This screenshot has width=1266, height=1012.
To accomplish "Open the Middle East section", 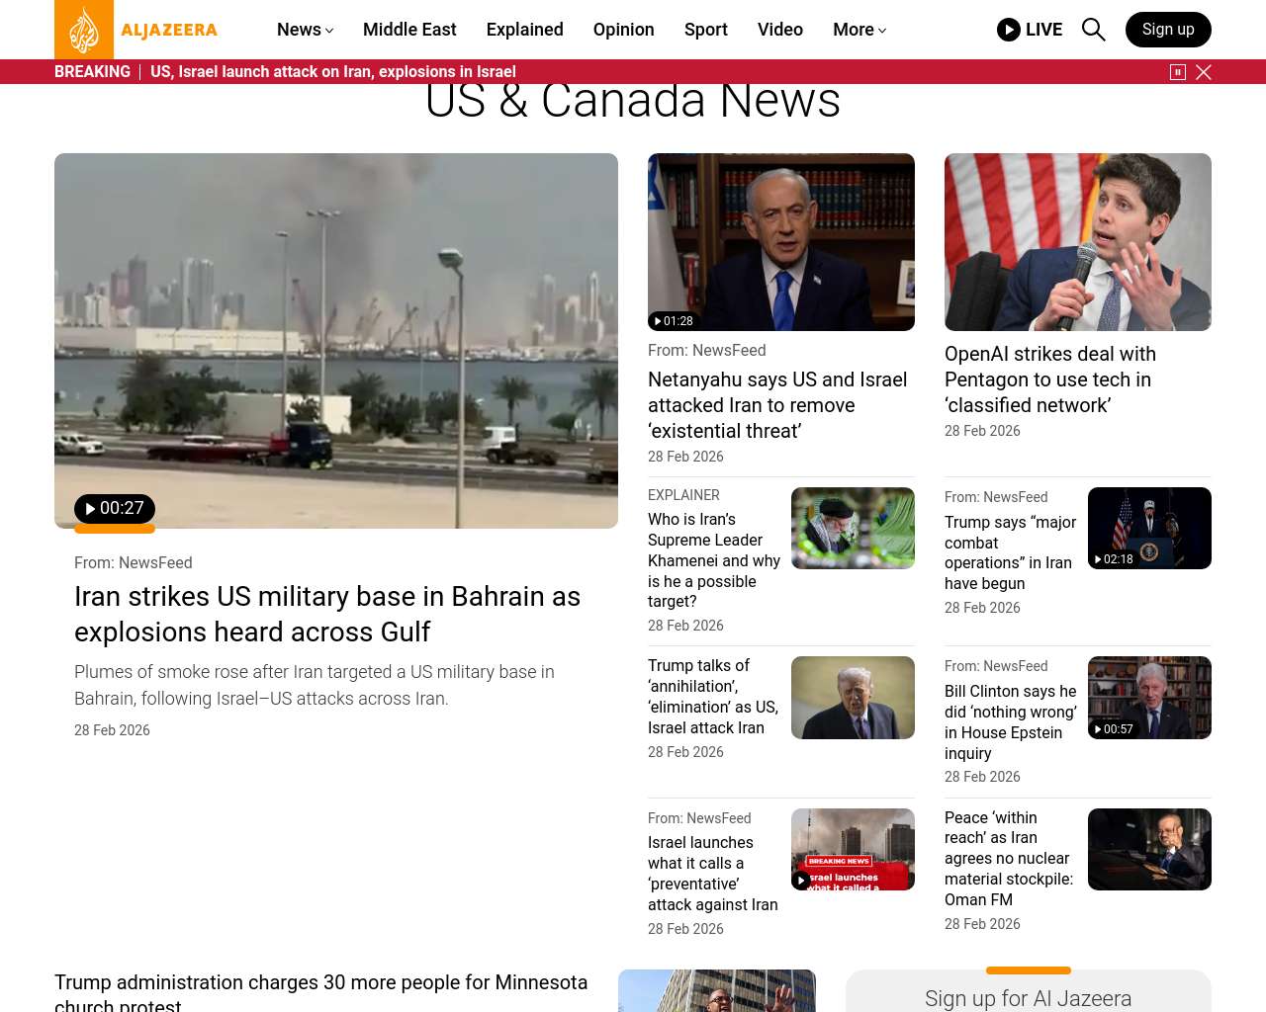I will pos(409,30).
